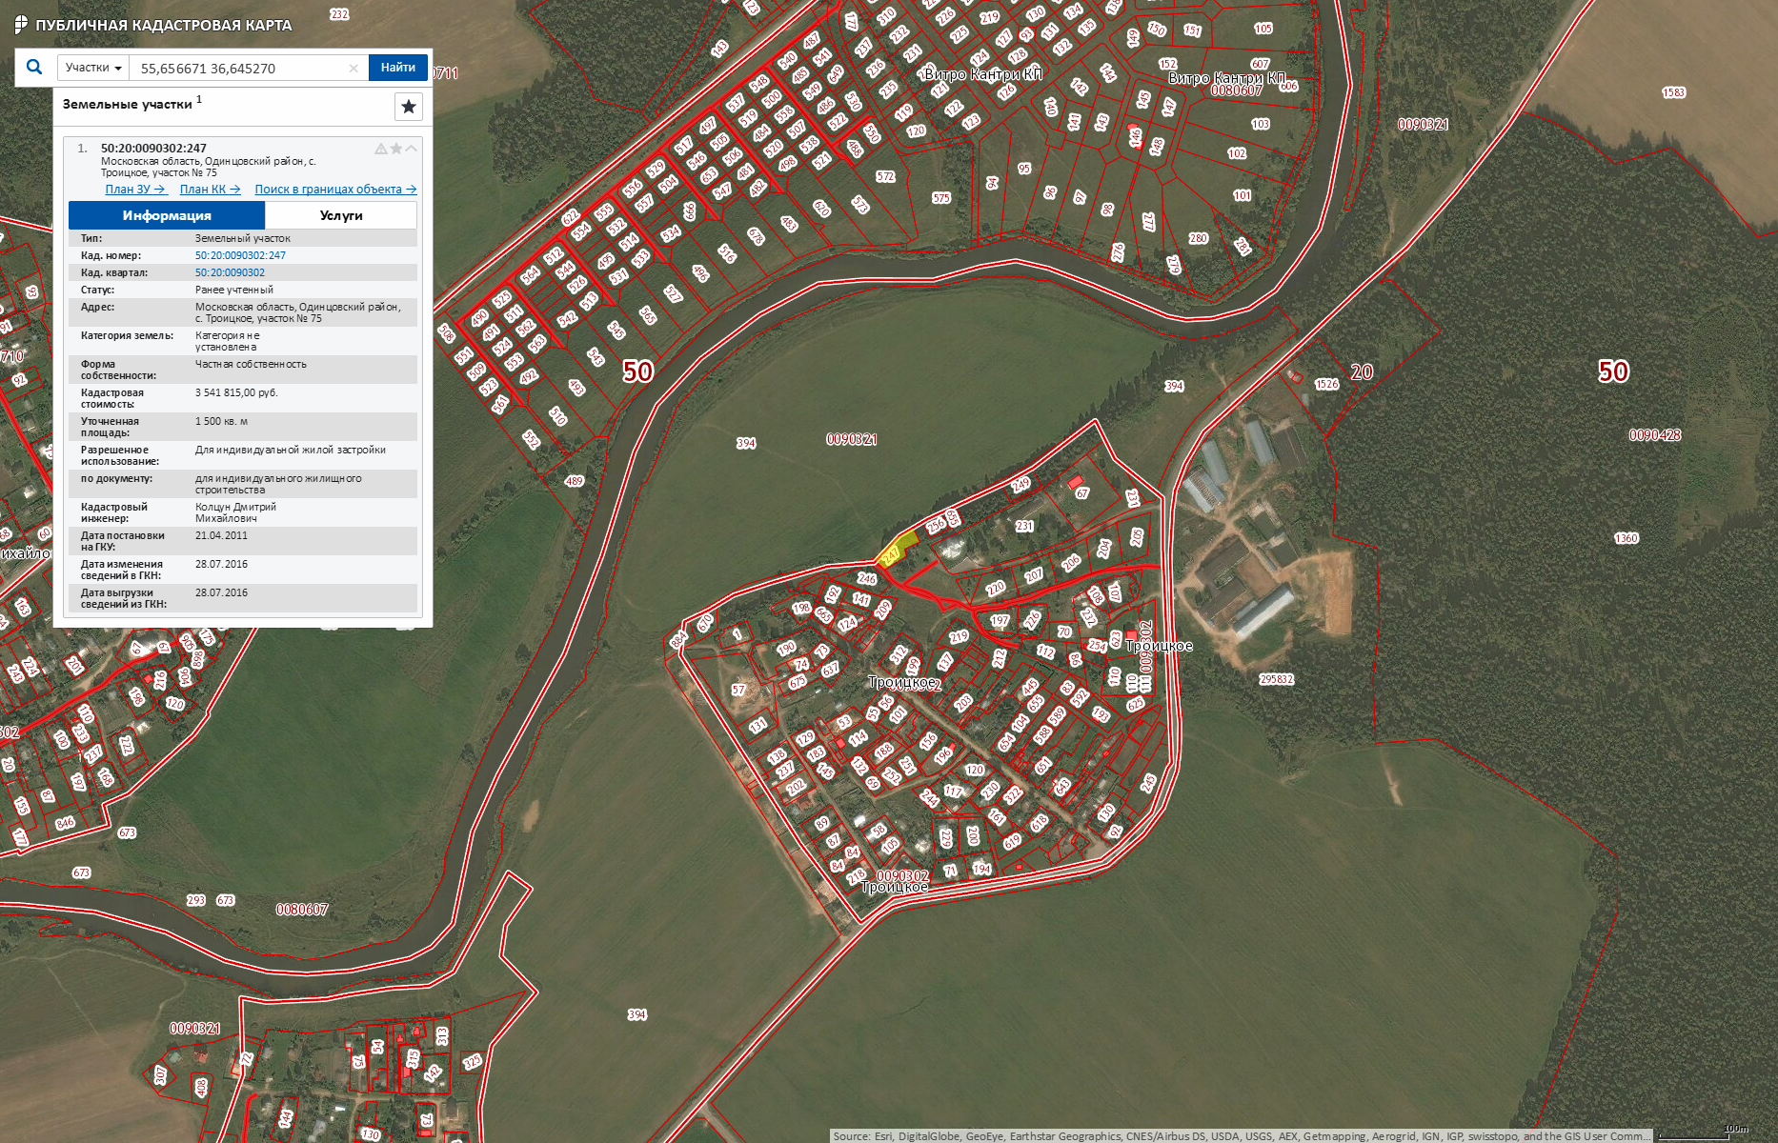The height and width of the screenshot is (1143, 1778).
Task: Click the warning triangle icon on result 1
Action: click(380, 149)
